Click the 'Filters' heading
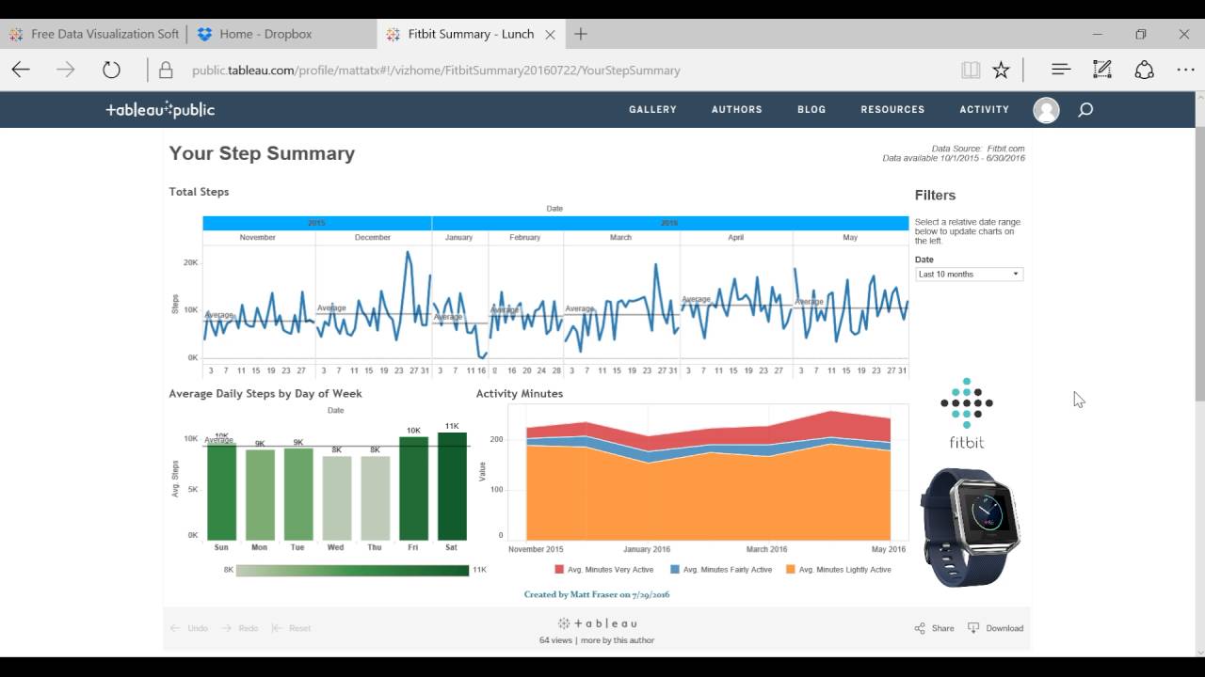 [x=935, y=196]
